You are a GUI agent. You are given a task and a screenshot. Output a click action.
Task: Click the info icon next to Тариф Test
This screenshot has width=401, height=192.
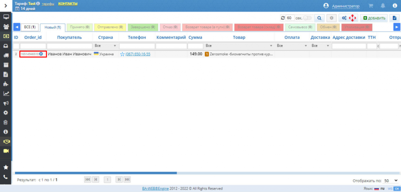38,4
